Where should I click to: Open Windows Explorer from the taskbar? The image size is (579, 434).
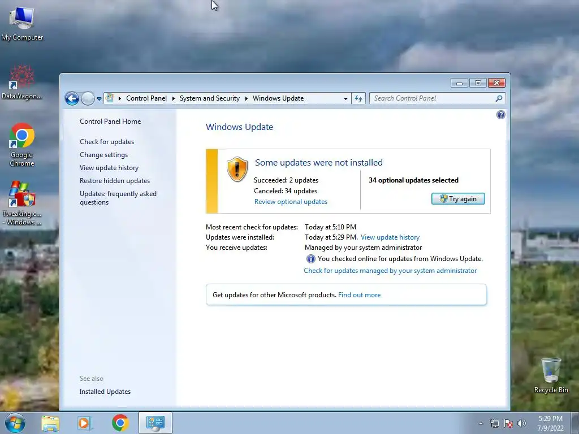pos(50,423)
